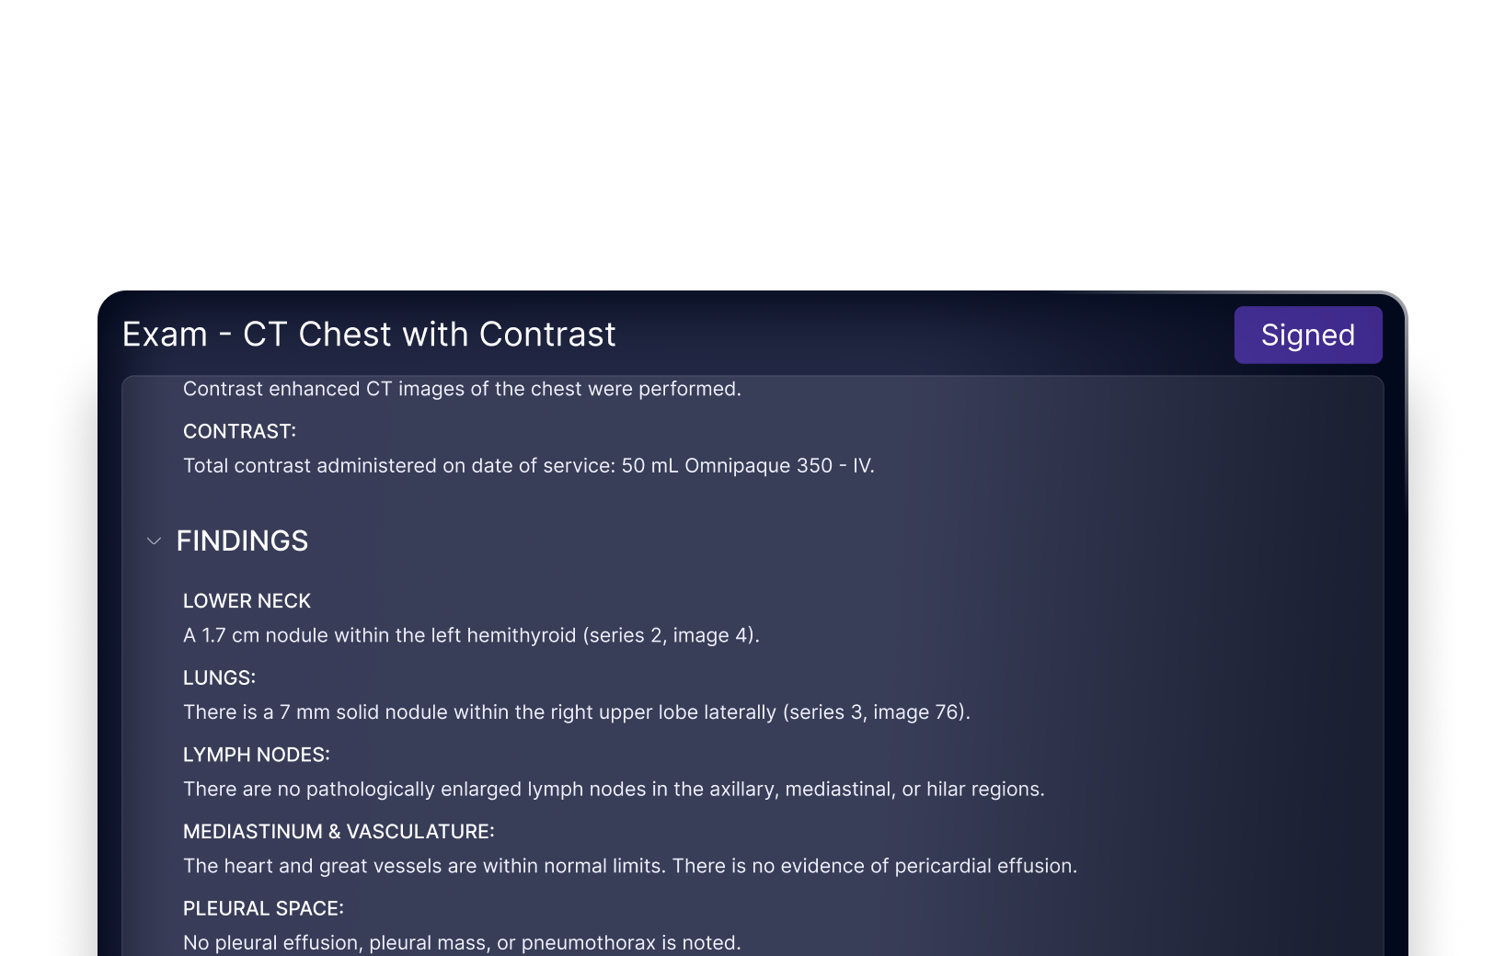
Task: Select the LYMPH NODES: heading
Action: click(x=257, y=755)
